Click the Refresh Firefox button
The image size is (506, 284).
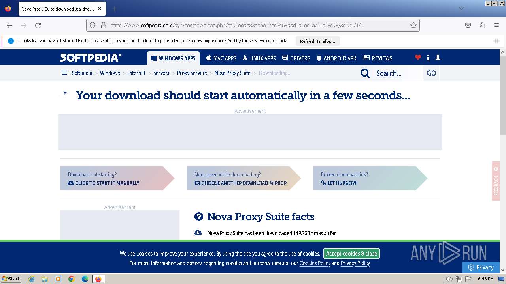pos(317,41)
